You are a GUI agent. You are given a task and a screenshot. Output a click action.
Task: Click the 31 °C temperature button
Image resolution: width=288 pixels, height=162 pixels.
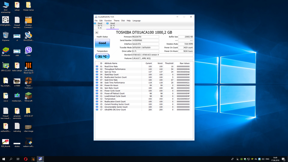(102, 56)
